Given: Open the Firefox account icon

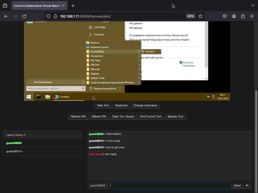Looking at the screenshot, I should (234, 16).
